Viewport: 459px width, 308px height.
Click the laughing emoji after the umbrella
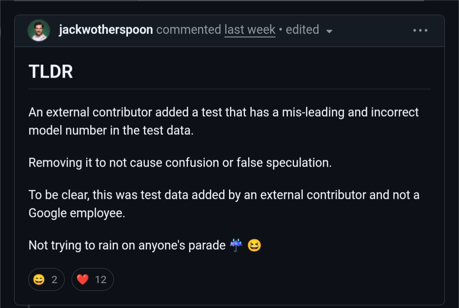[x=255, y=245]
